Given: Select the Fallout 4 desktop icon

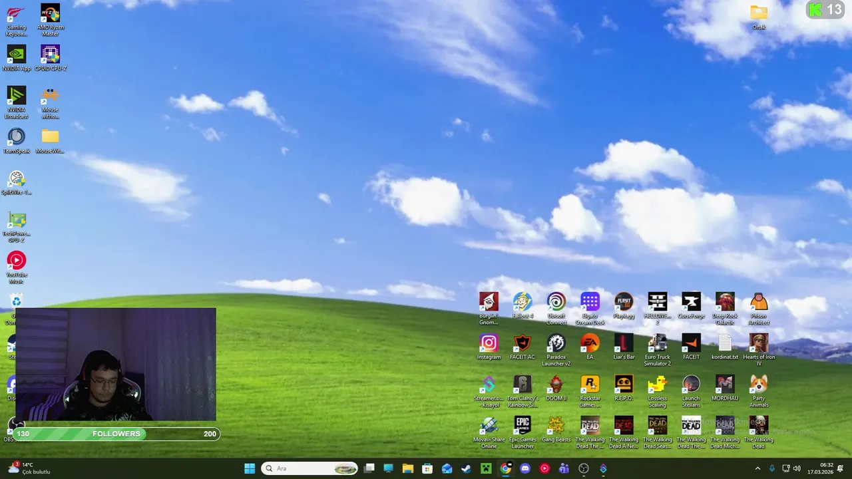Looking at the screenshot, I should (x=523, y=306).
